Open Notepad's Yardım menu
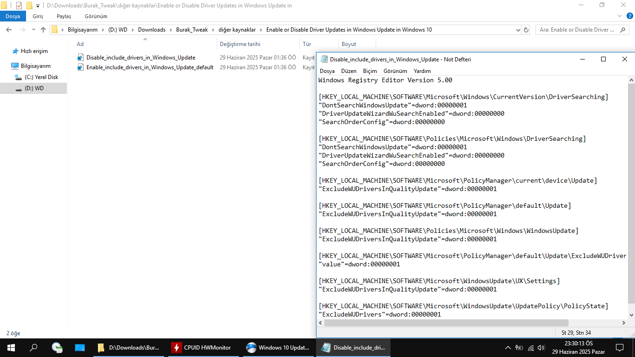Screen dimensions: 635x357 pyautogui.click(x=422, y=71)
